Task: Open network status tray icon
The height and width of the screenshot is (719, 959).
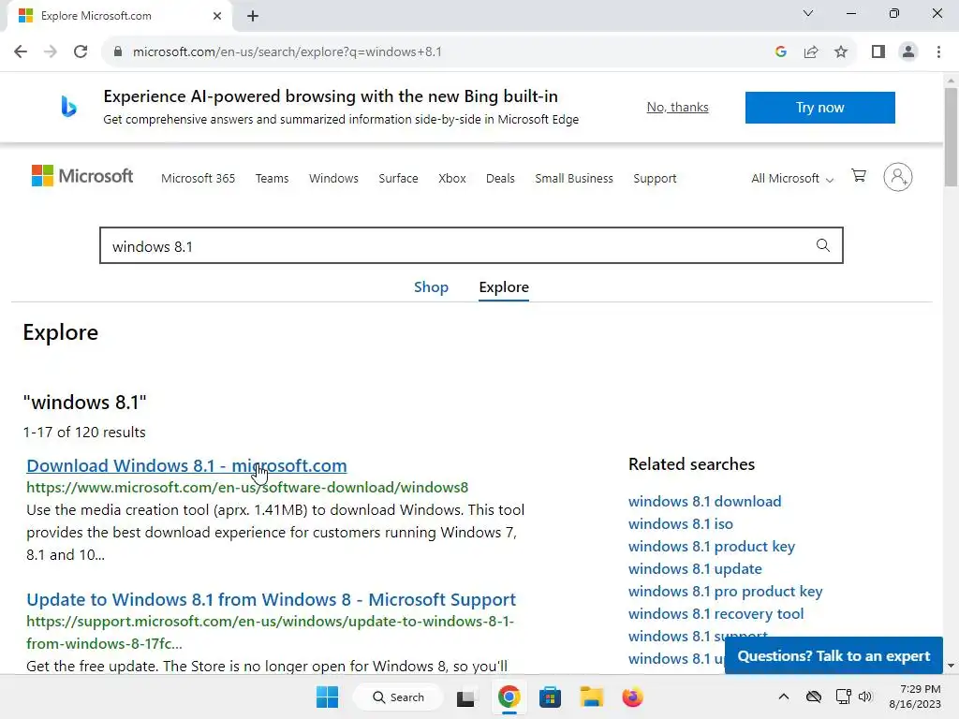Action: [844, 697]
